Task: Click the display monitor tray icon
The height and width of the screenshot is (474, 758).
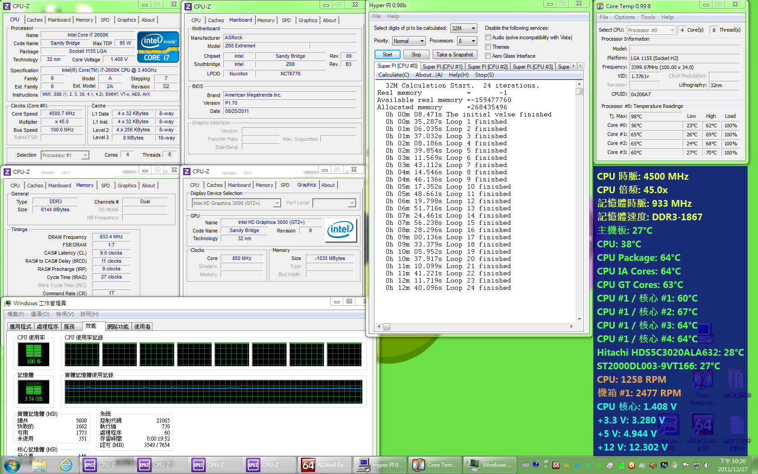Action: [664, 465]
